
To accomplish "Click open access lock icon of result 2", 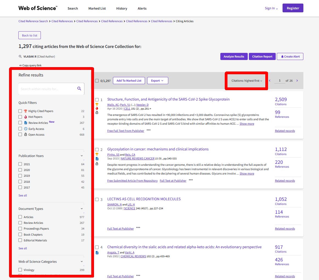I will [x=97, y=164].
